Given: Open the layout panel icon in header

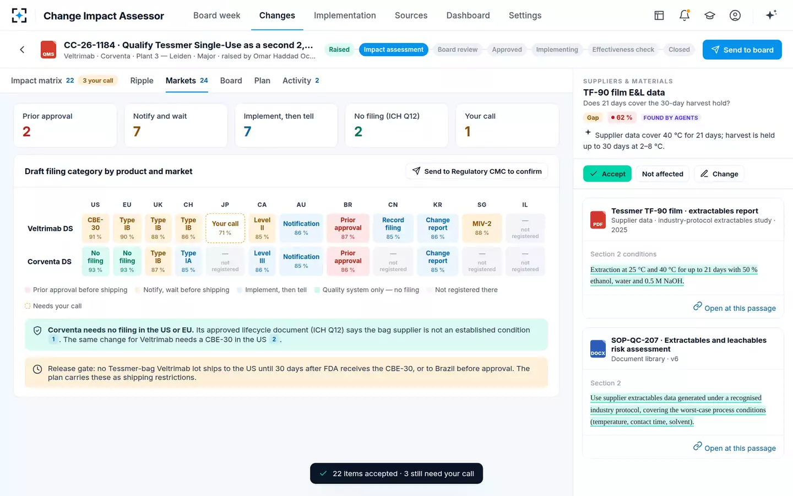Looking at the screenshot, I should pyautogui.click(x=659, y=15).
